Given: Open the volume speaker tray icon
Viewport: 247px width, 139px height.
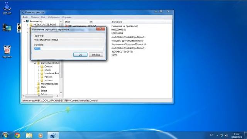Looking at the screenshot, I should (x=227, y=136).
